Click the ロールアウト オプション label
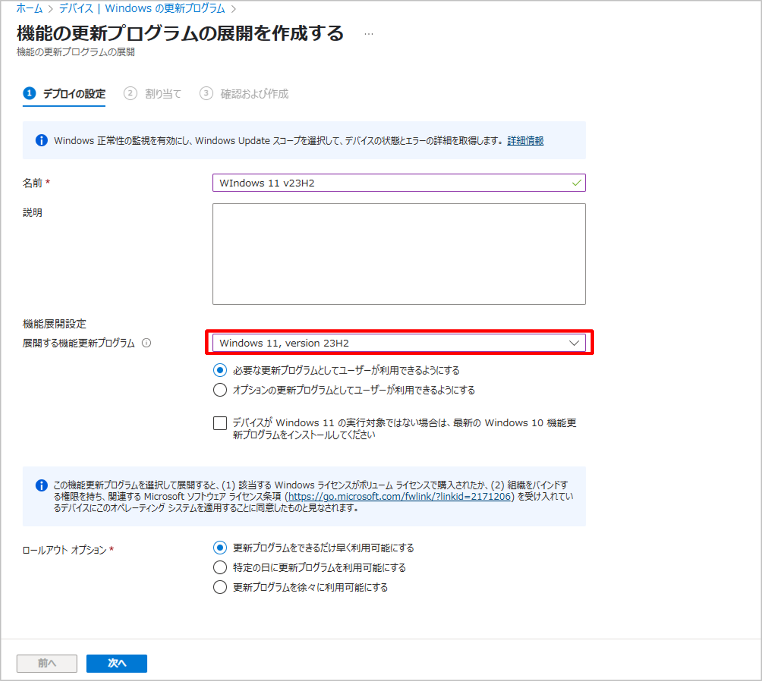Screen dimensions: 762x681 [64, 550]
